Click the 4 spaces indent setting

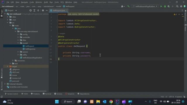(x=179, y=97)
